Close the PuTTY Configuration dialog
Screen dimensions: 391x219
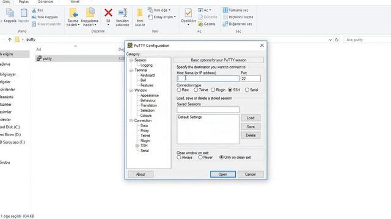pyautogui.click(x=262, y=46)
